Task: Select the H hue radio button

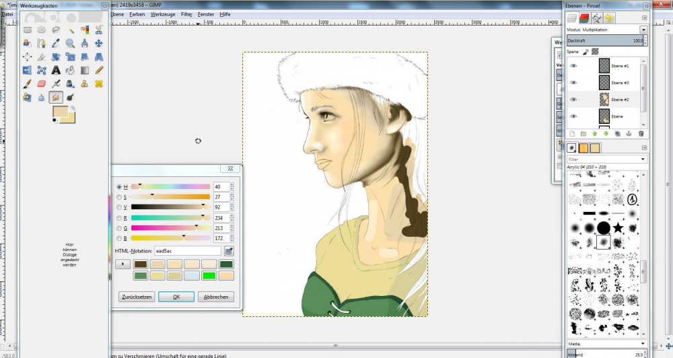Action: [119, 186]
